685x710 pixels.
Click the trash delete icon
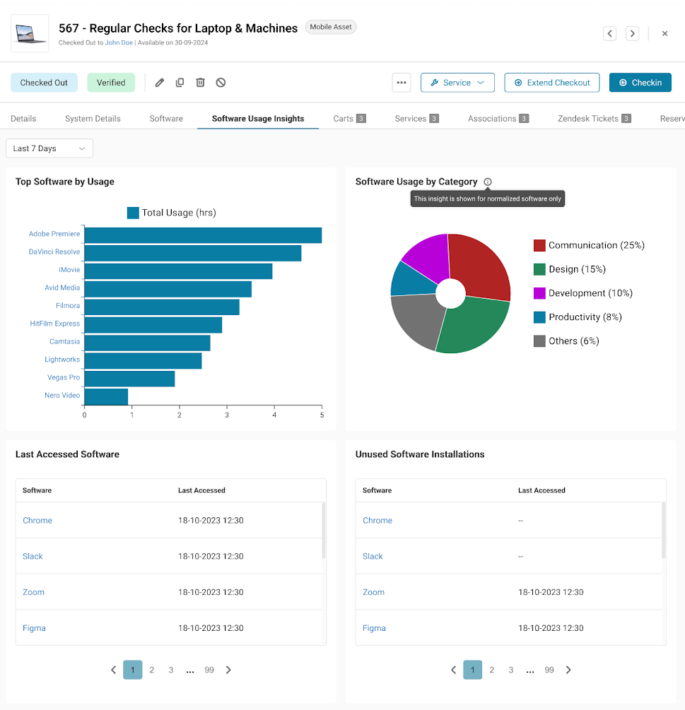pos(200,83)
